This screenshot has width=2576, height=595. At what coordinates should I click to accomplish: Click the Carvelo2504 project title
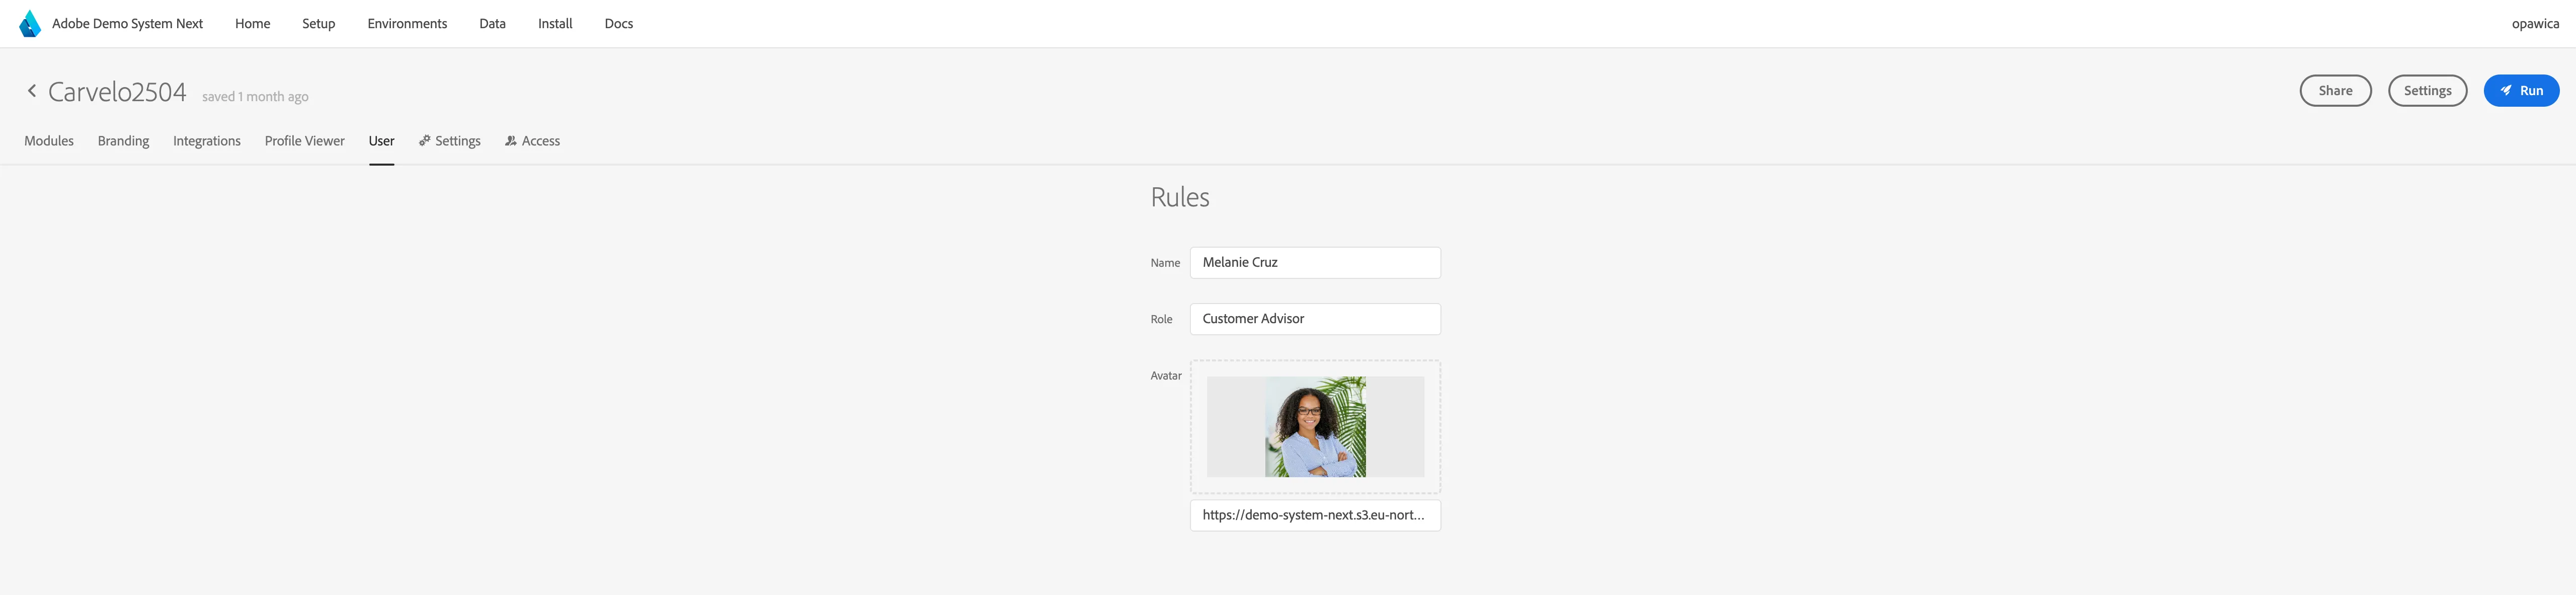click(x=117, y=92)
